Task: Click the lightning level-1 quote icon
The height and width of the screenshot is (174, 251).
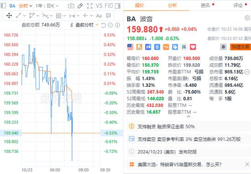Action: [x=139, y=47]
